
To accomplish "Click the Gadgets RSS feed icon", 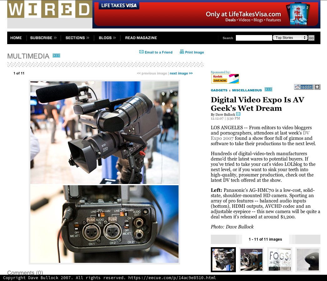I will point(268,89).
